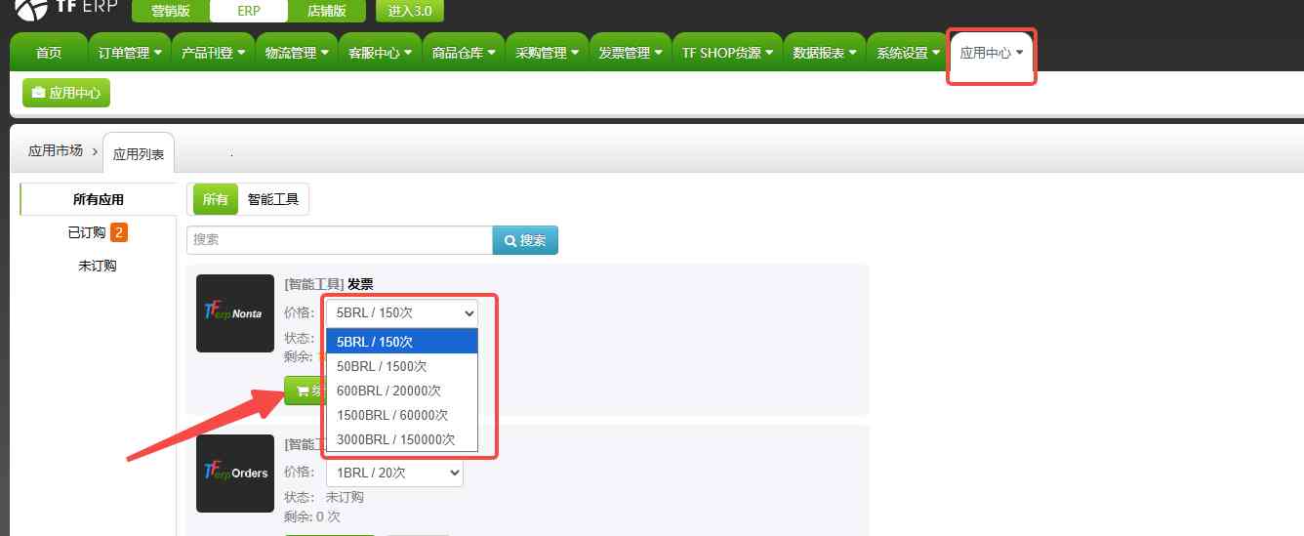Open the 1BRL / 20次 price dropdown

[394, 473]
